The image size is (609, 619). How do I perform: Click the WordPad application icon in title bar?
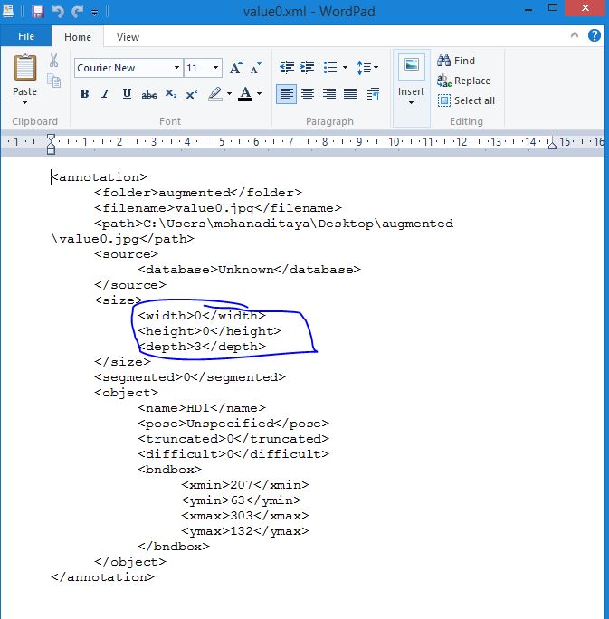pyautogui.click(x=8, y=11)
